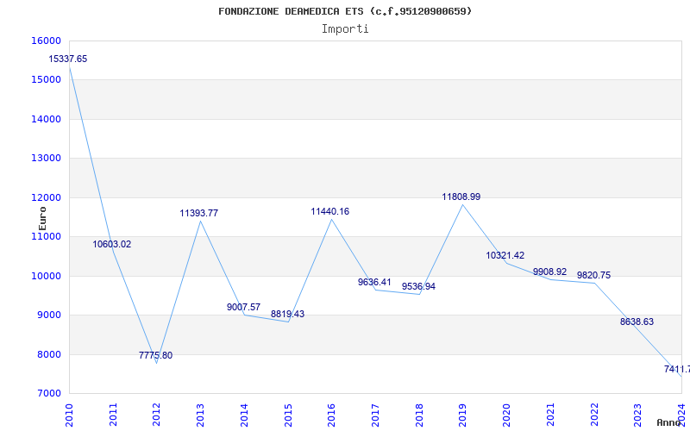This screenshot has height=431, width=690.
Task: Select the 10321.42 data label
Action: 505,255
